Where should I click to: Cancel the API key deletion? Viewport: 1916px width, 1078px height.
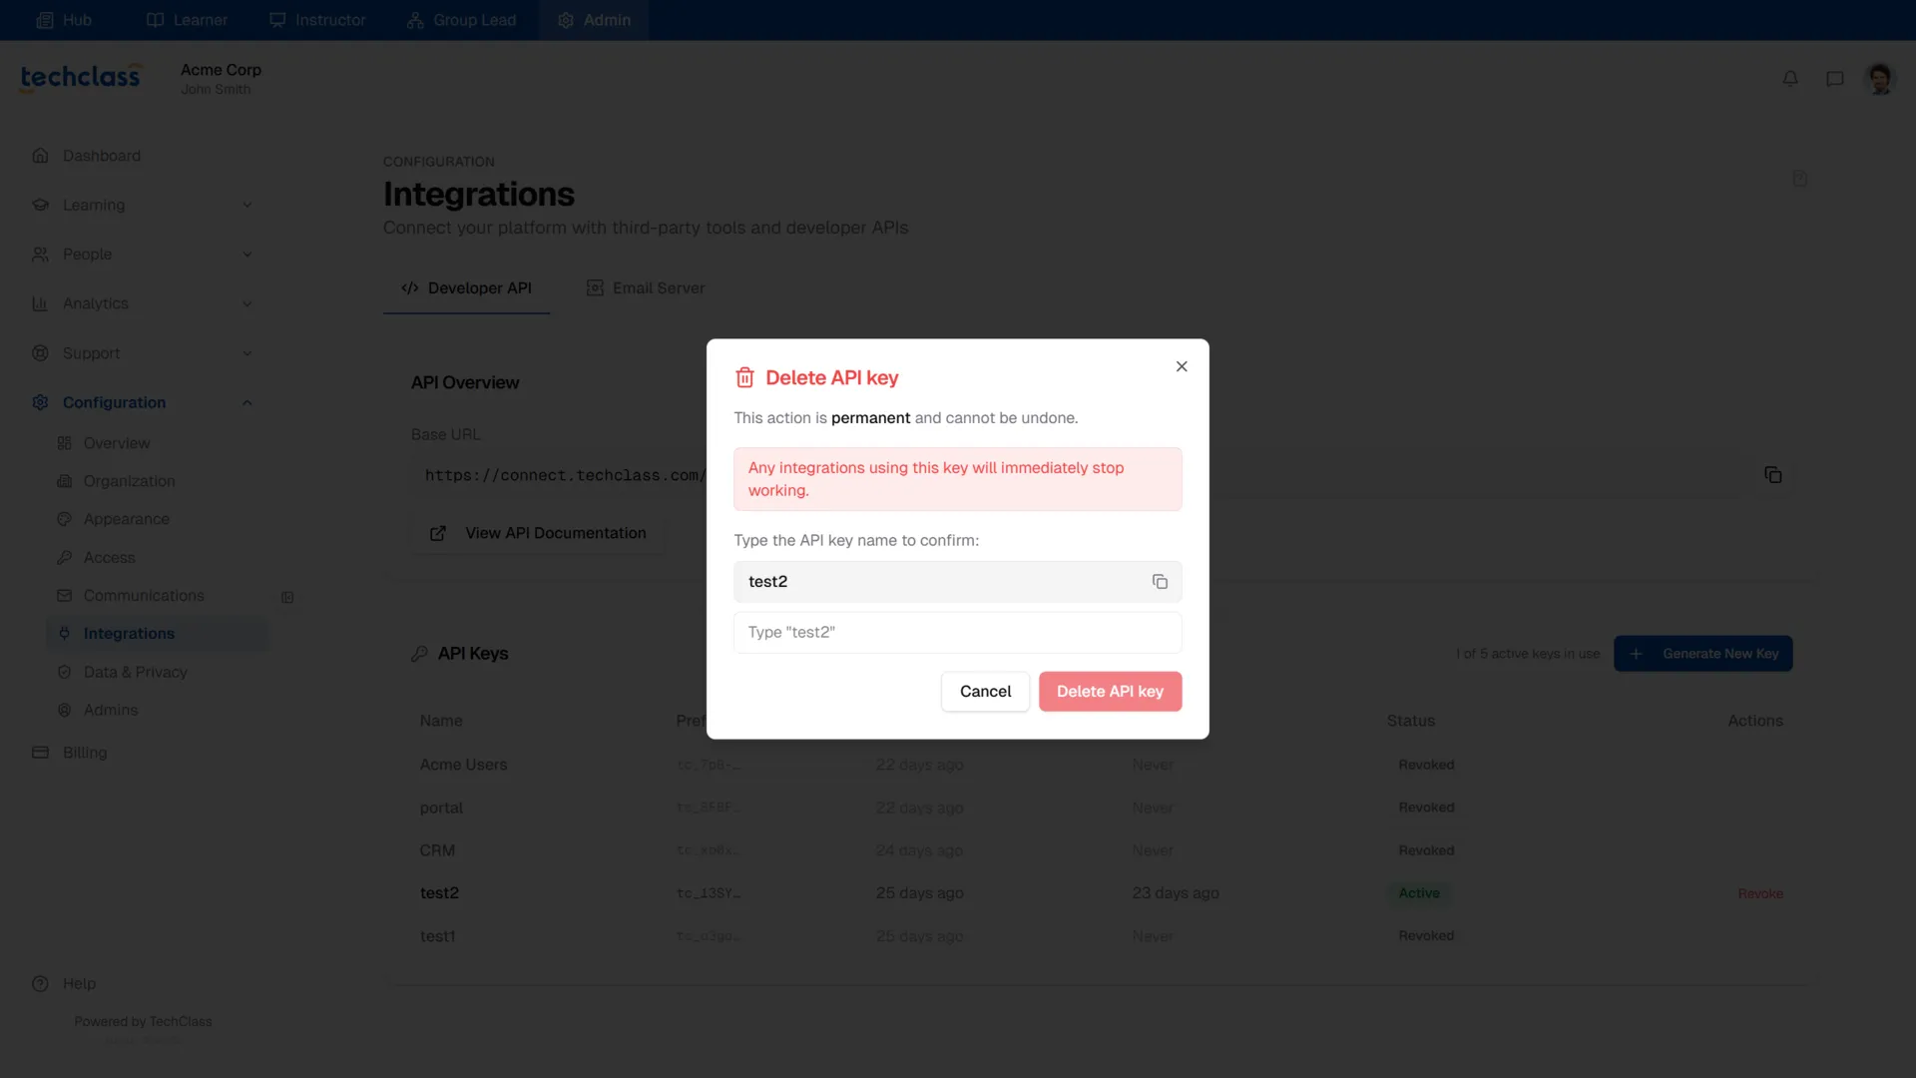click(985, 691)
